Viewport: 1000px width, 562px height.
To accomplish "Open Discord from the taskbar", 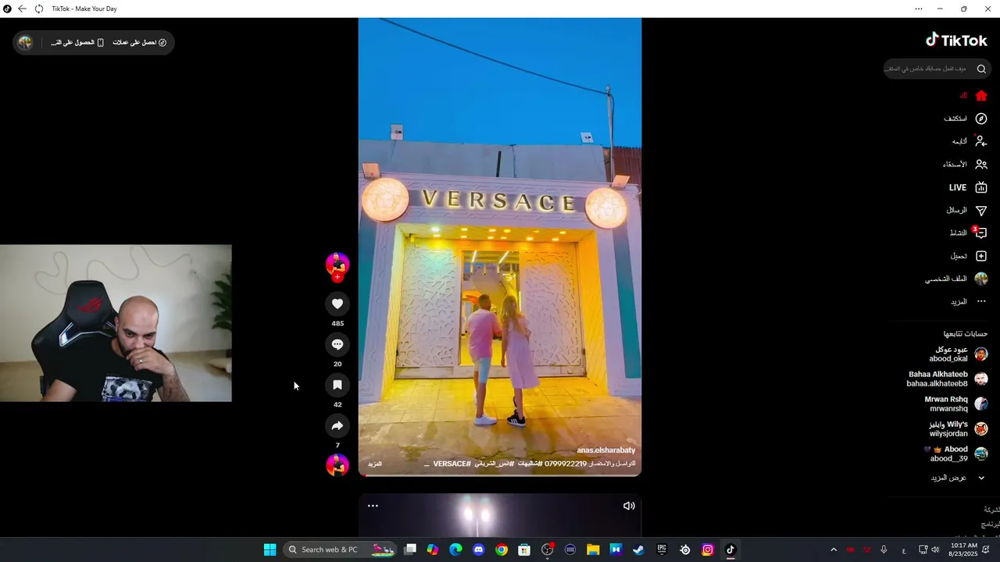I will pos(479,550).
